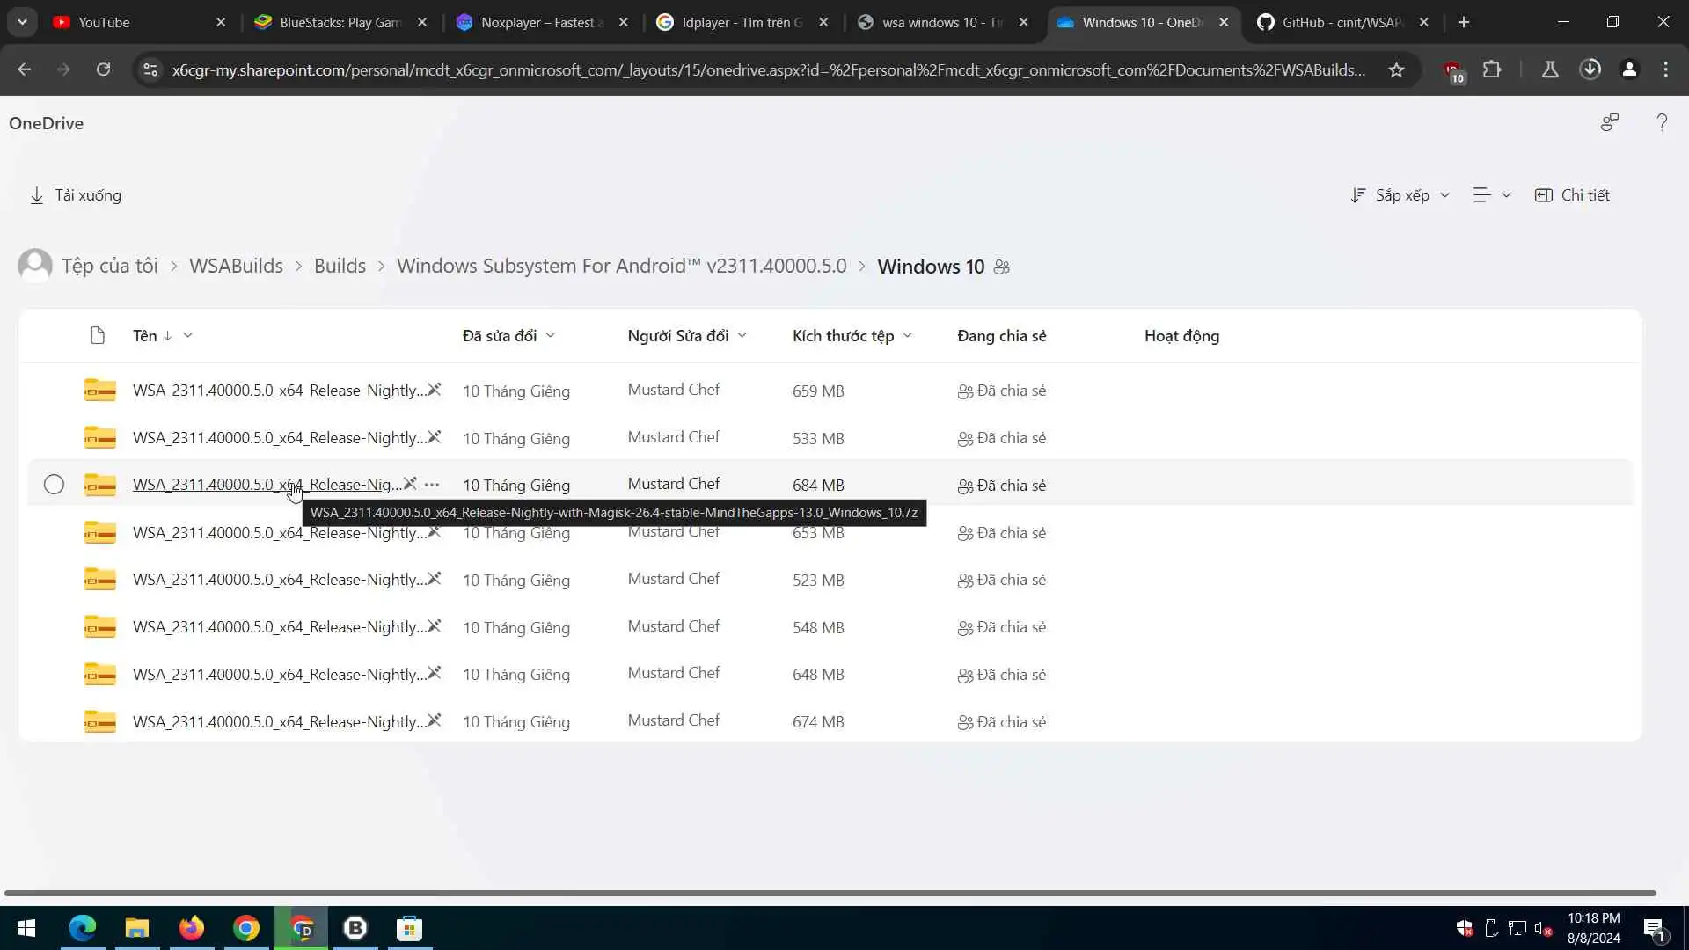The width and height of the screenshot is (1689, 950).
Task: Click the feedback icon near the help button
Action: pos(1609,122)
